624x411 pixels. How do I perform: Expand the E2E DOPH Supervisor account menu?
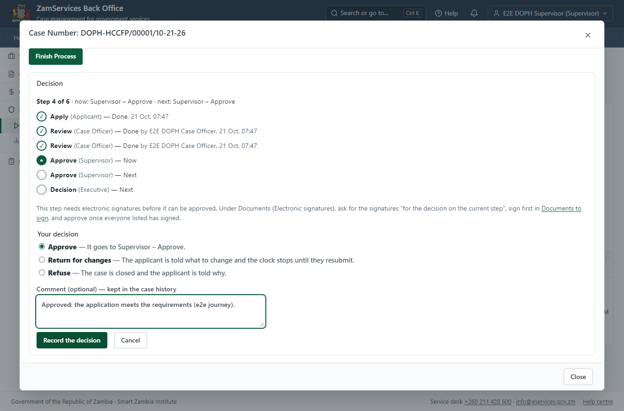(x=550, y=13)
